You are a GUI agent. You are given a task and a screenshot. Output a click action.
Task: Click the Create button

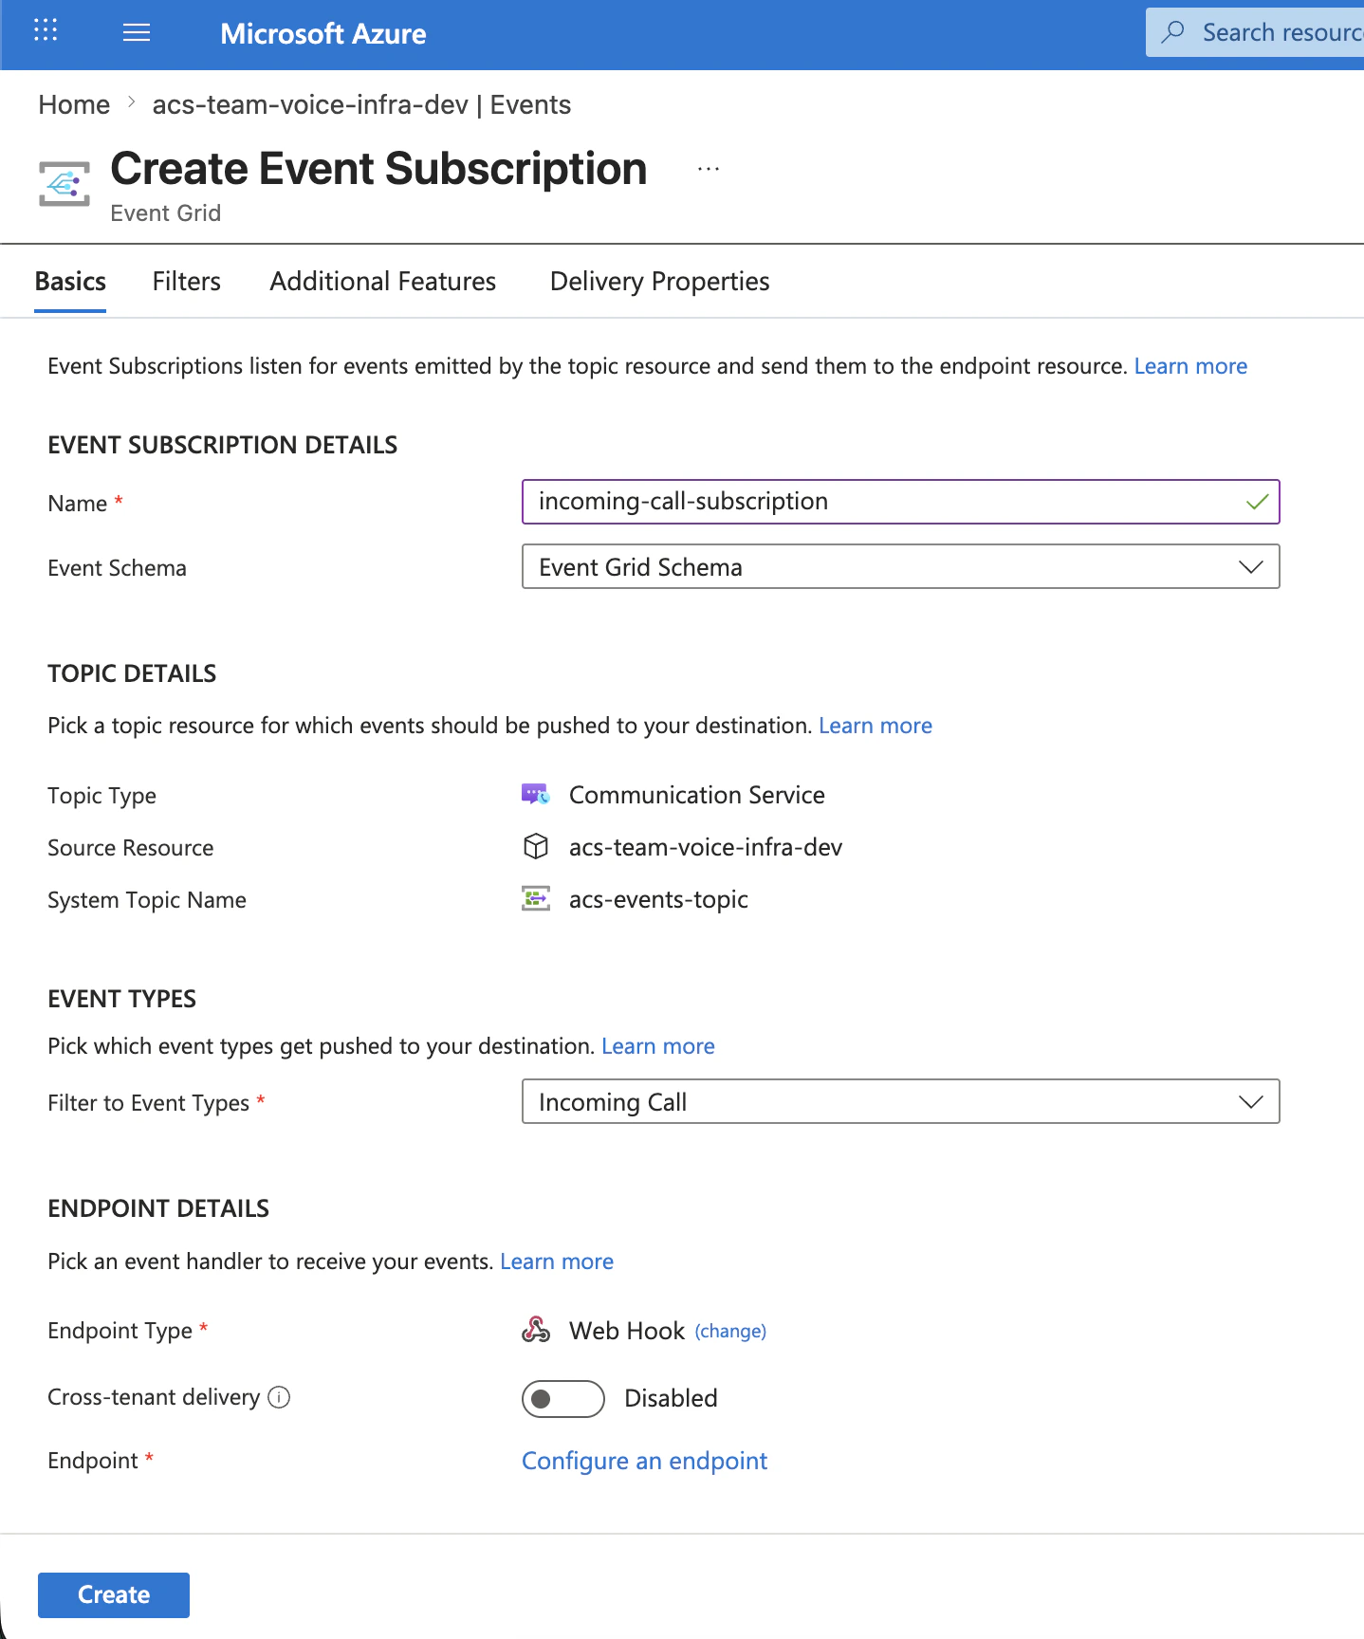click(114, 1595)
